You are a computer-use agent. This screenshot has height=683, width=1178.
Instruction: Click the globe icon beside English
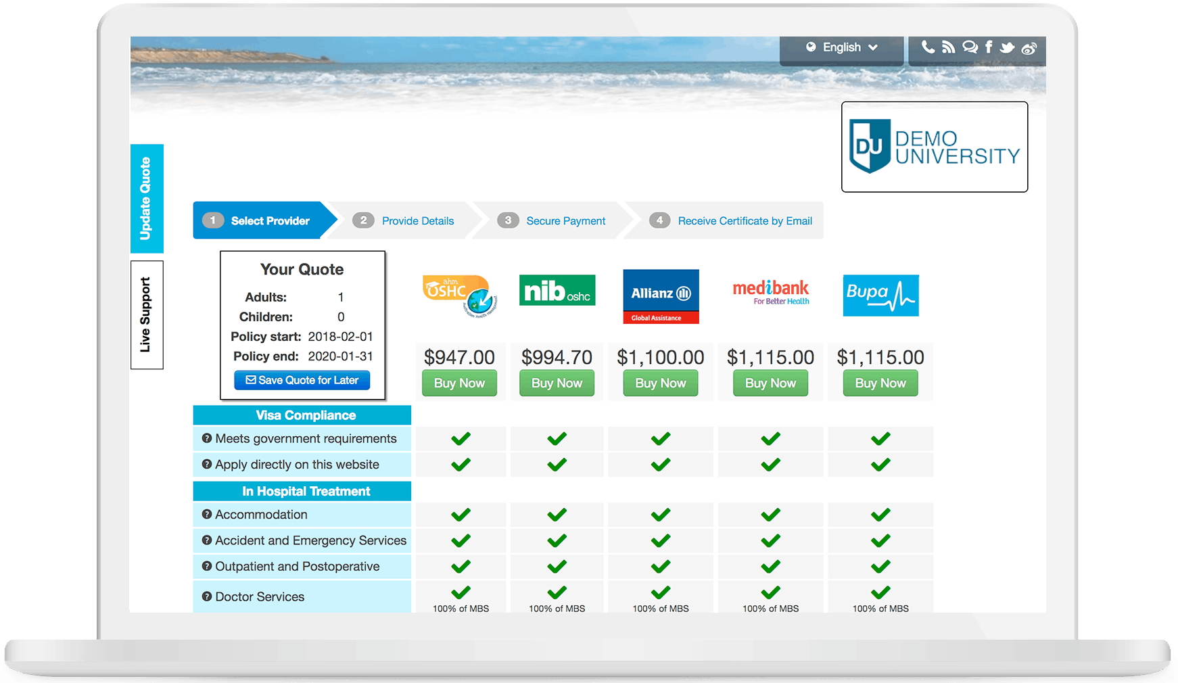point(811,47)
